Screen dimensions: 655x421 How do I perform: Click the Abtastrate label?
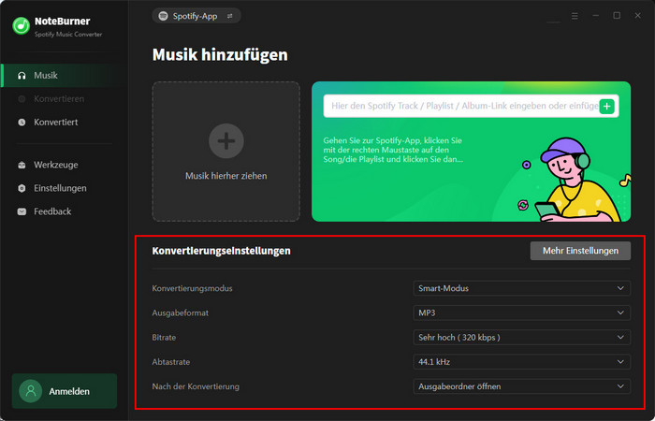171,362
